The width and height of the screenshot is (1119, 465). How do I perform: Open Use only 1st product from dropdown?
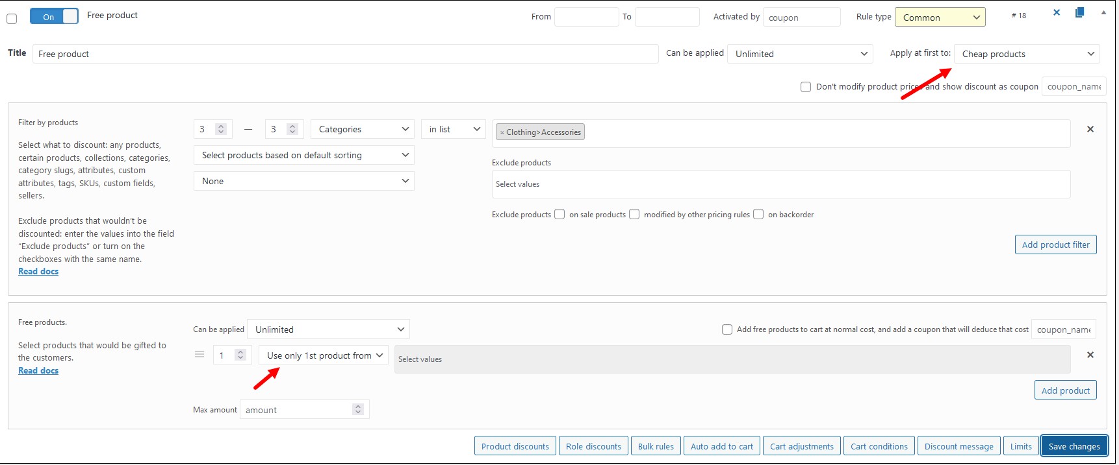click(324, 355)
